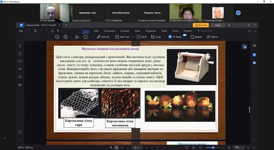This screenshot has height=150, width=274.
Task: Click the redo arrow icon
Action: pos(47,31)
